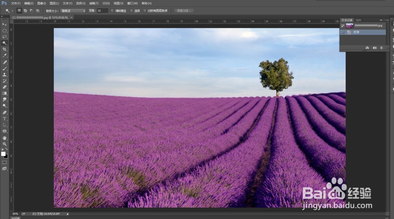Screen dimensions: 394x219
Task: Toggle the 消除锯齿 anti-alias checkbox
Action: (112, 11)
